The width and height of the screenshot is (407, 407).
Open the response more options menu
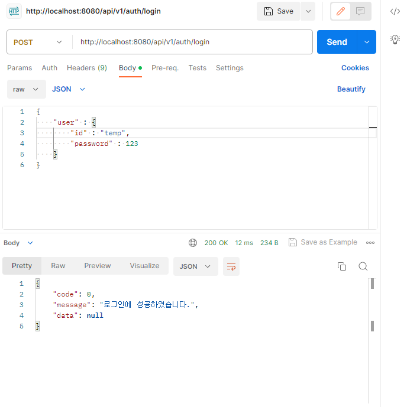click(x=370, y=243)
